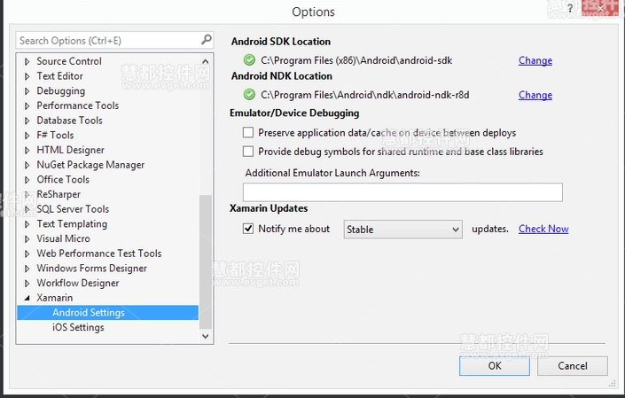Open the Stable update channel dropdown
The width and height of the screenshot is (625, 398).
click(x=403, y=230)
